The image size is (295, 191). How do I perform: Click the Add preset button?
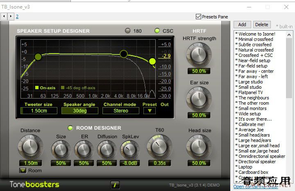[242, 25]
